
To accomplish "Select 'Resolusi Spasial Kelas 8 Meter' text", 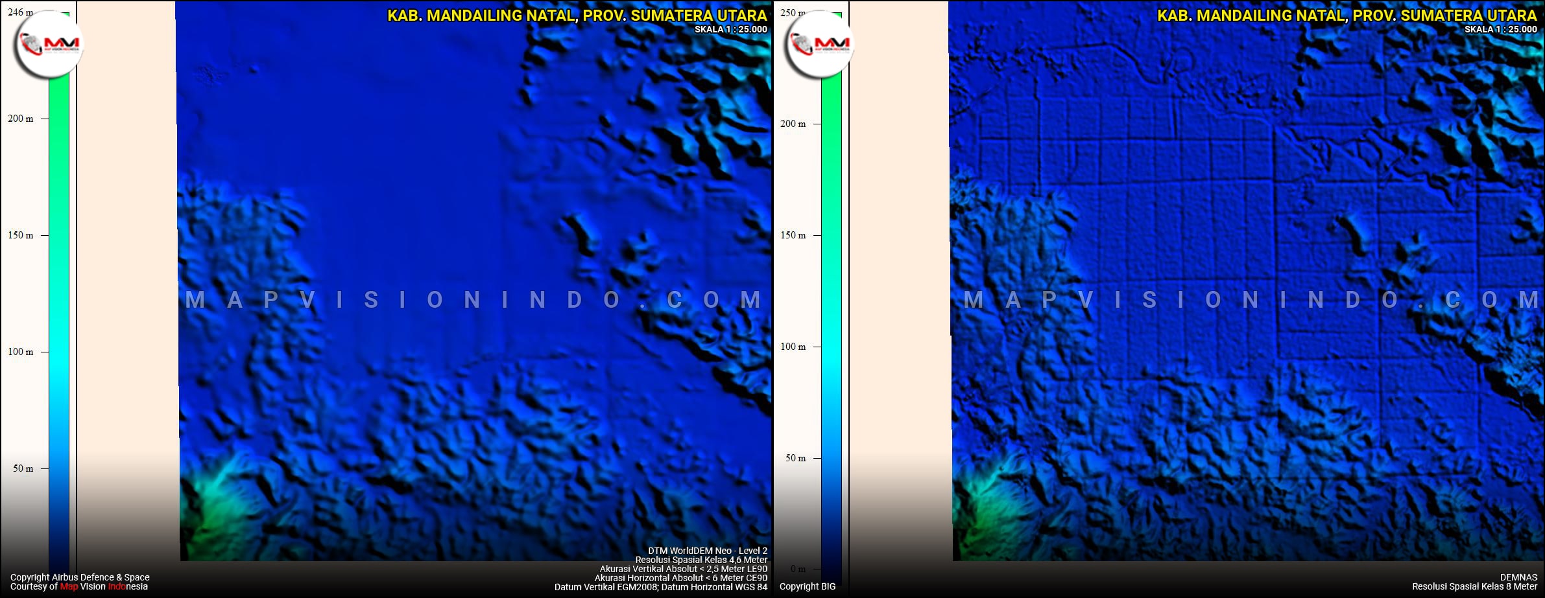I will click(x=1474, y=586).
